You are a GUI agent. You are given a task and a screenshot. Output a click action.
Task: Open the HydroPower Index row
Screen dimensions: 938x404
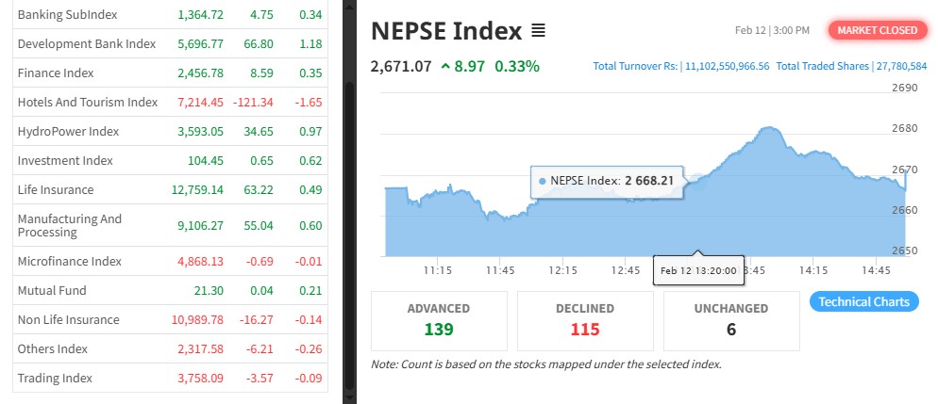point(68,131)
